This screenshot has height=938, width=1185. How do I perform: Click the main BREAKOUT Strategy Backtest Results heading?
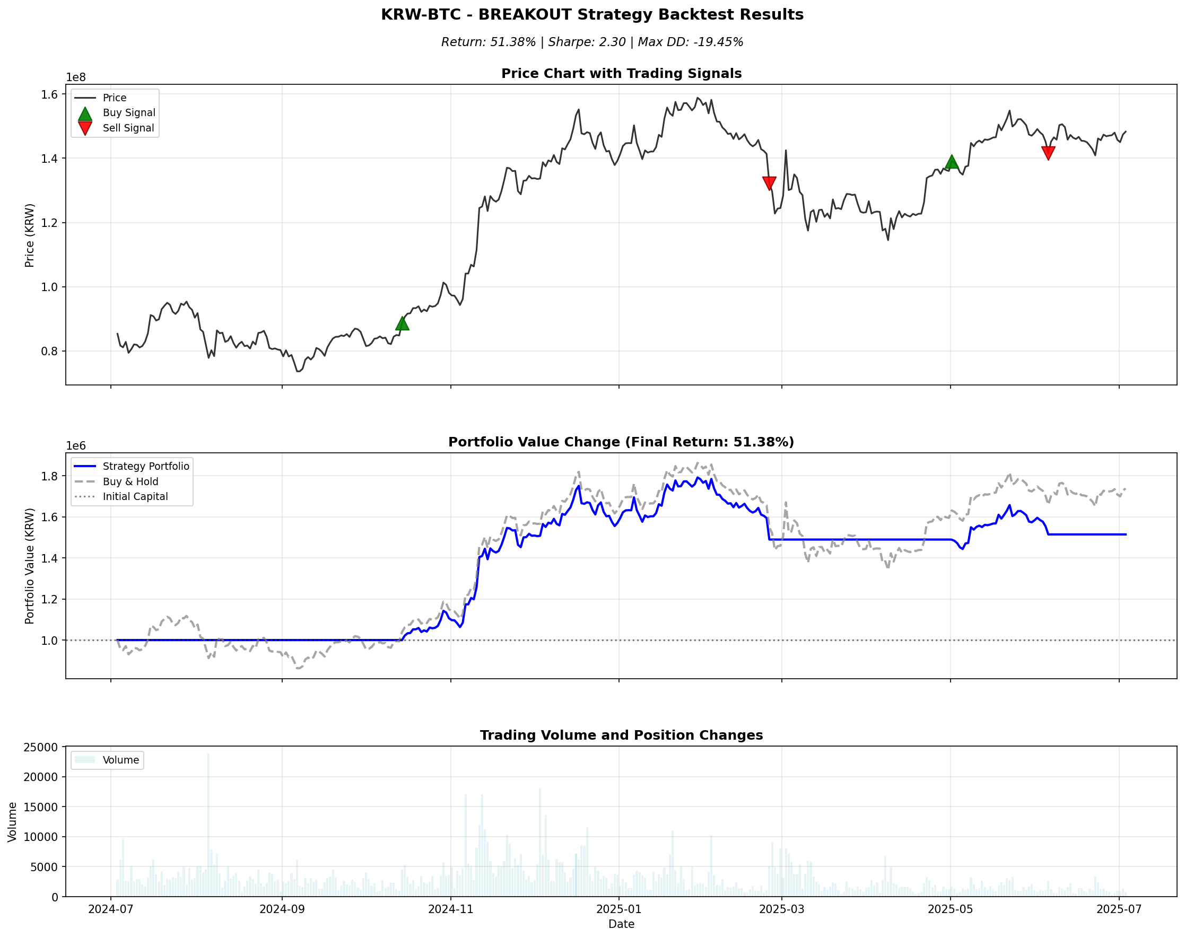(591, 15)
